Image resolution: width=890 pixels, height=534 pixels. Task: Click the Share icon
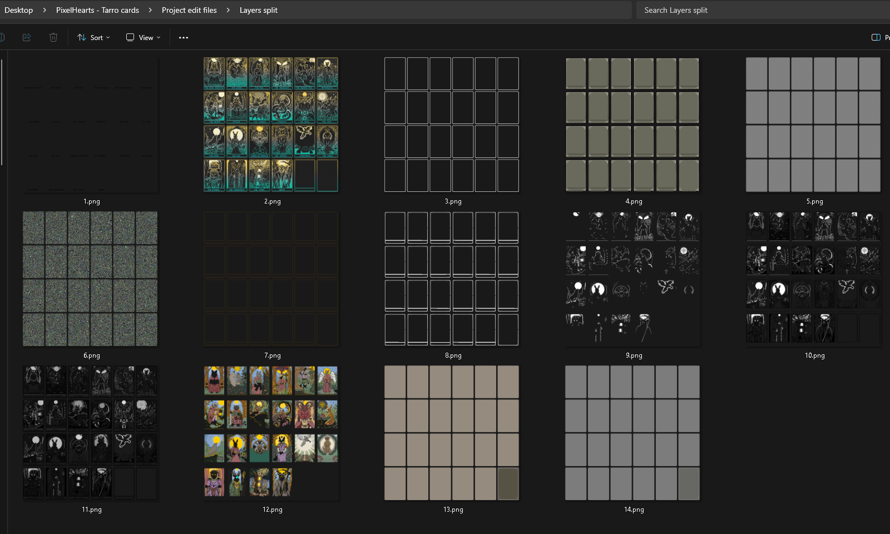pos(26,37)
